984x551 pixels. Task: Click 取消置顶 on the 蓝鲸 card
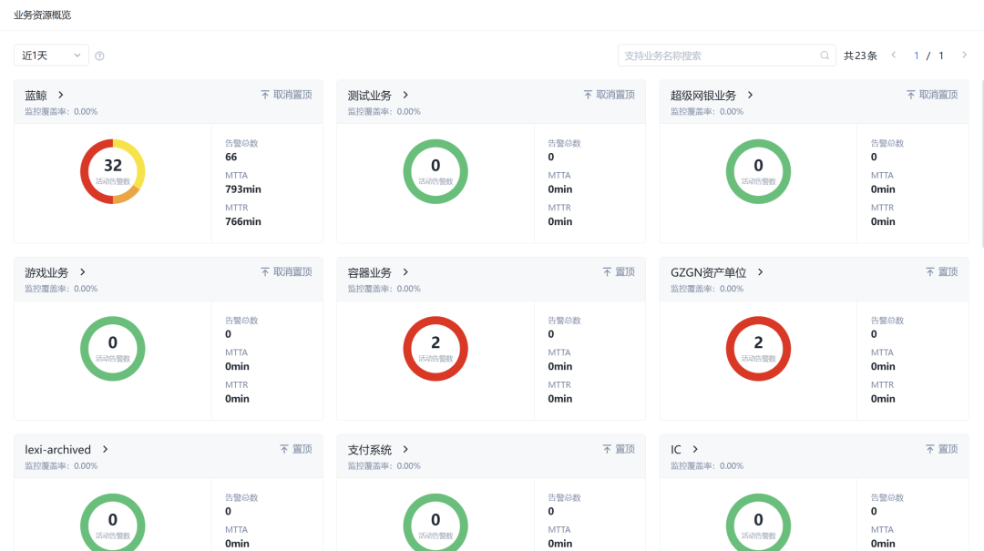(x=286, y=95)
